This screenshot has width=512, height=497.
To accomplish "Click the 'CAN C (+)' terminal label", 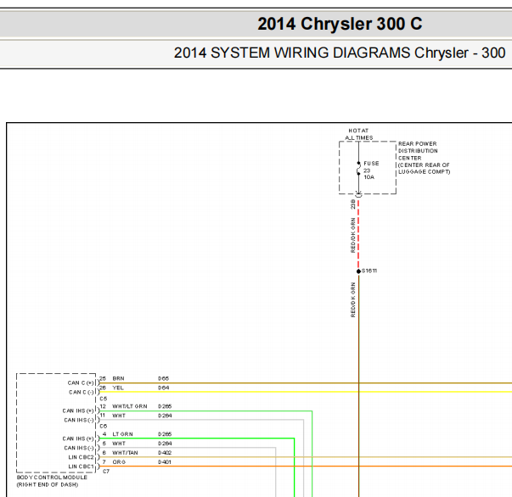I will pyautogui.click(x=81, y=383).
